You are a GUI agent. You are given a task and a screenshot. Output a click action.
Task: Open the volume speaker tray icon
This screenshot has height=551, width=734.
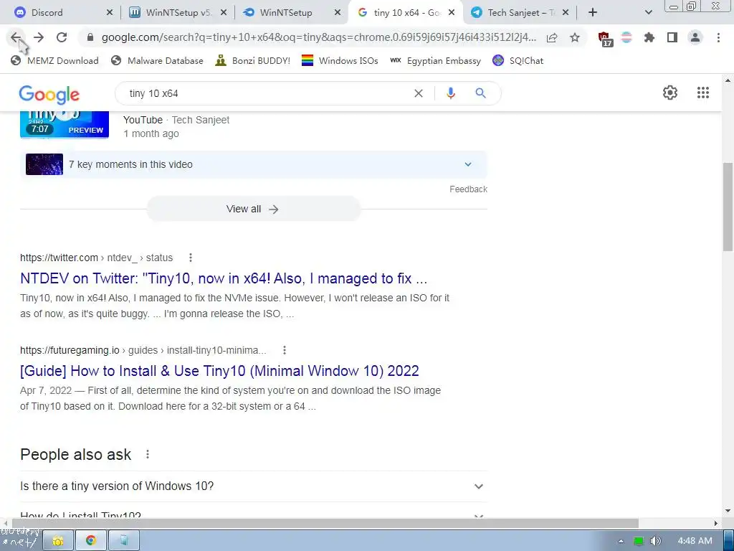pos(655,541)
